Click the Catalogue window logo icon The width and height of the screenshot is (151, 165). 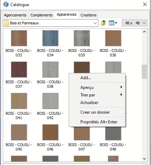6,5
